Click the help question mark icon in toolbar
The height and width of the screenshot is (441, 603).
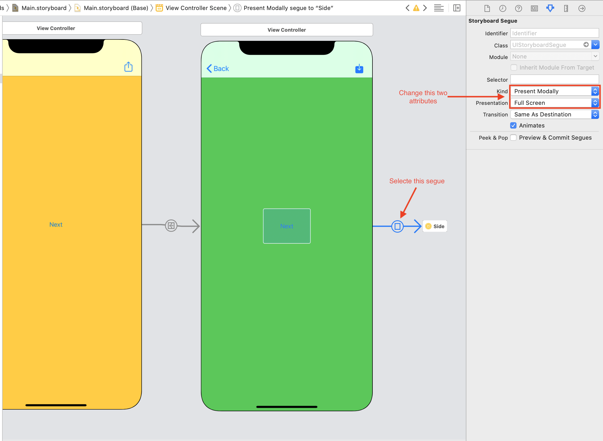518,7
